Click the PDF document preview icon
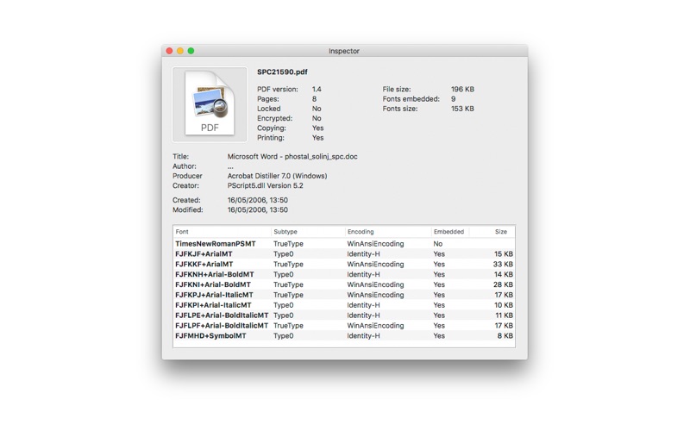 (210, 104)
